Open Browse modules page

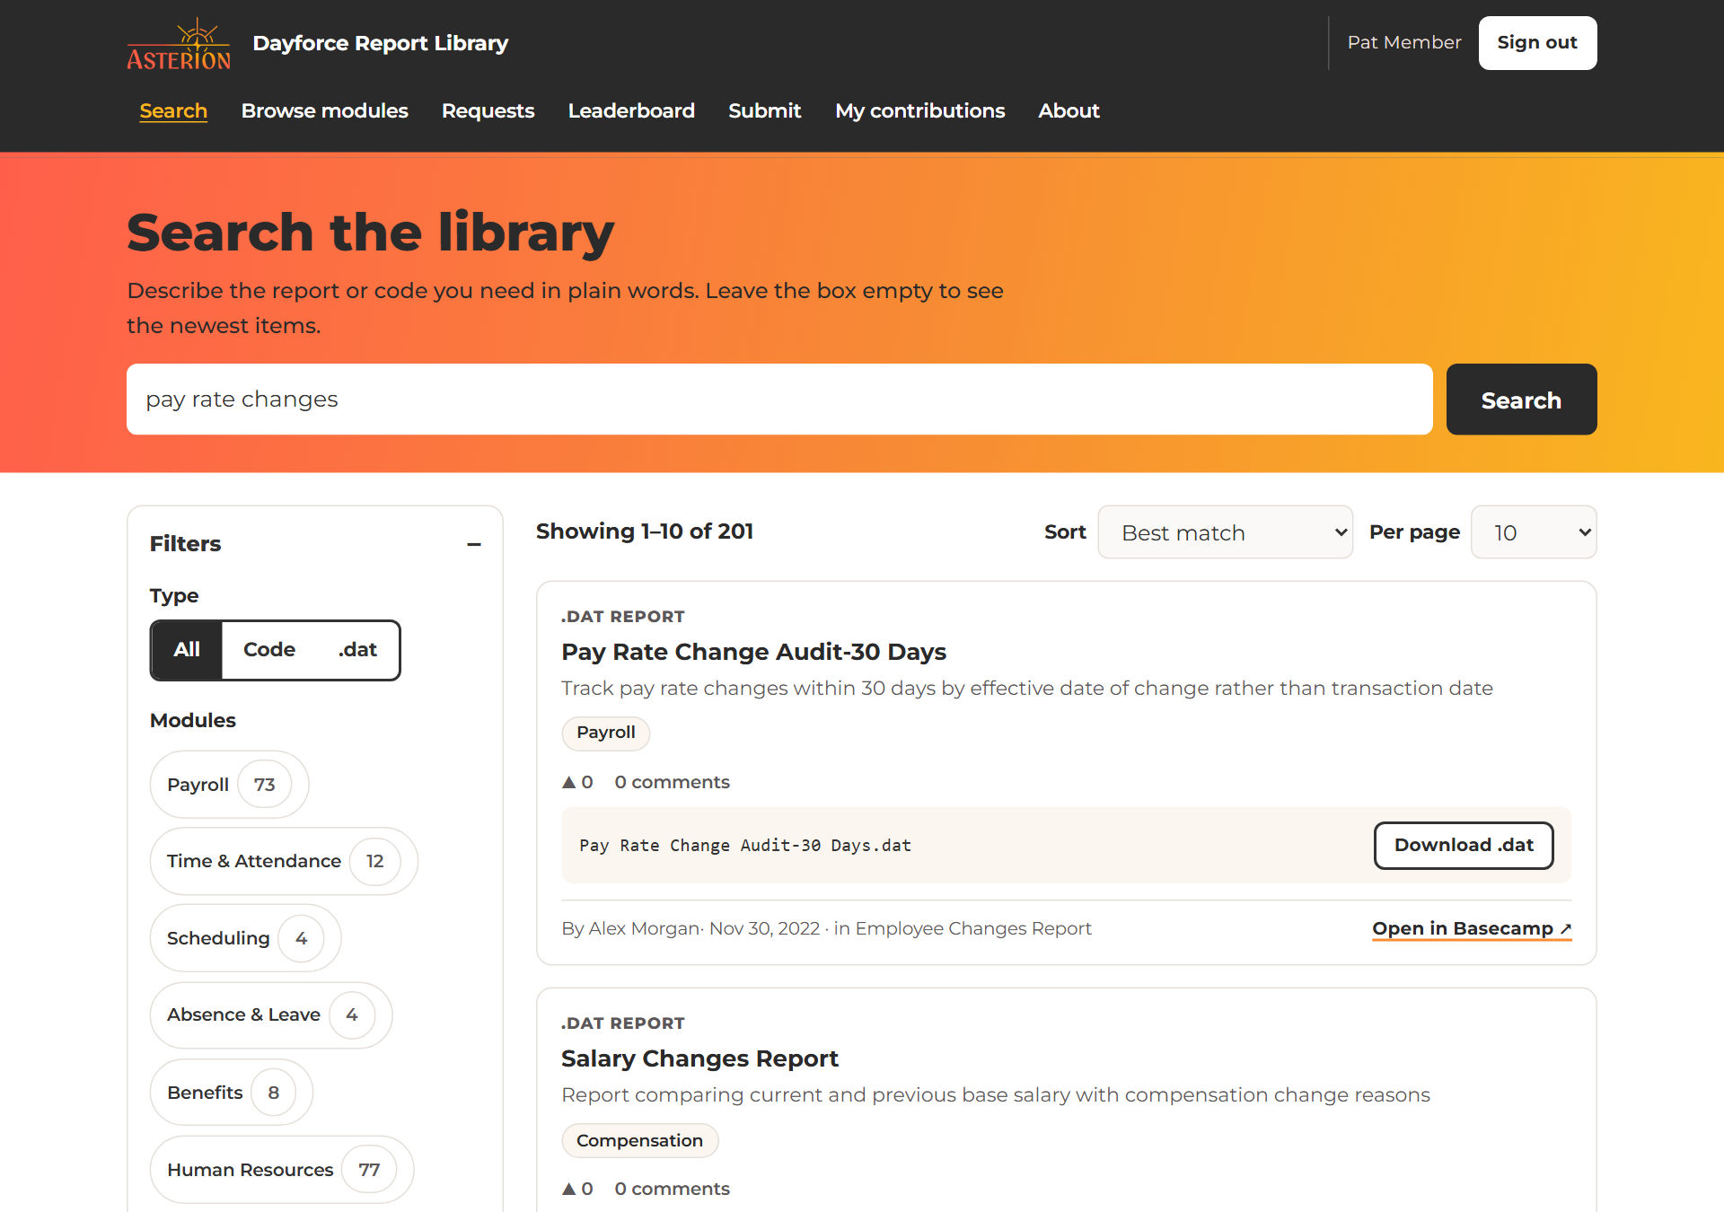click(324, 110)
